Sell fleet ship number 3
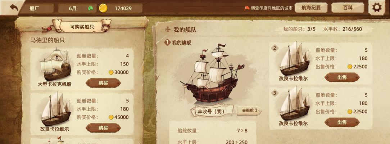 pos(342,122)
